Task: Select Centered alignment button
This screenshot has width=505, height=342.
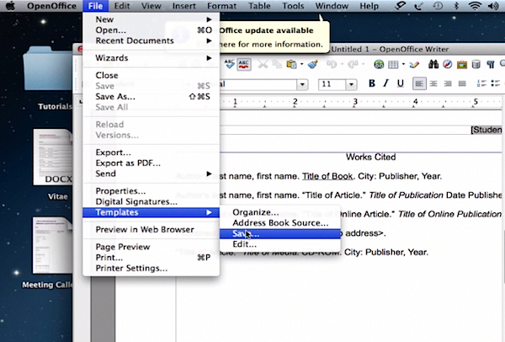Action: pos(433,83)
